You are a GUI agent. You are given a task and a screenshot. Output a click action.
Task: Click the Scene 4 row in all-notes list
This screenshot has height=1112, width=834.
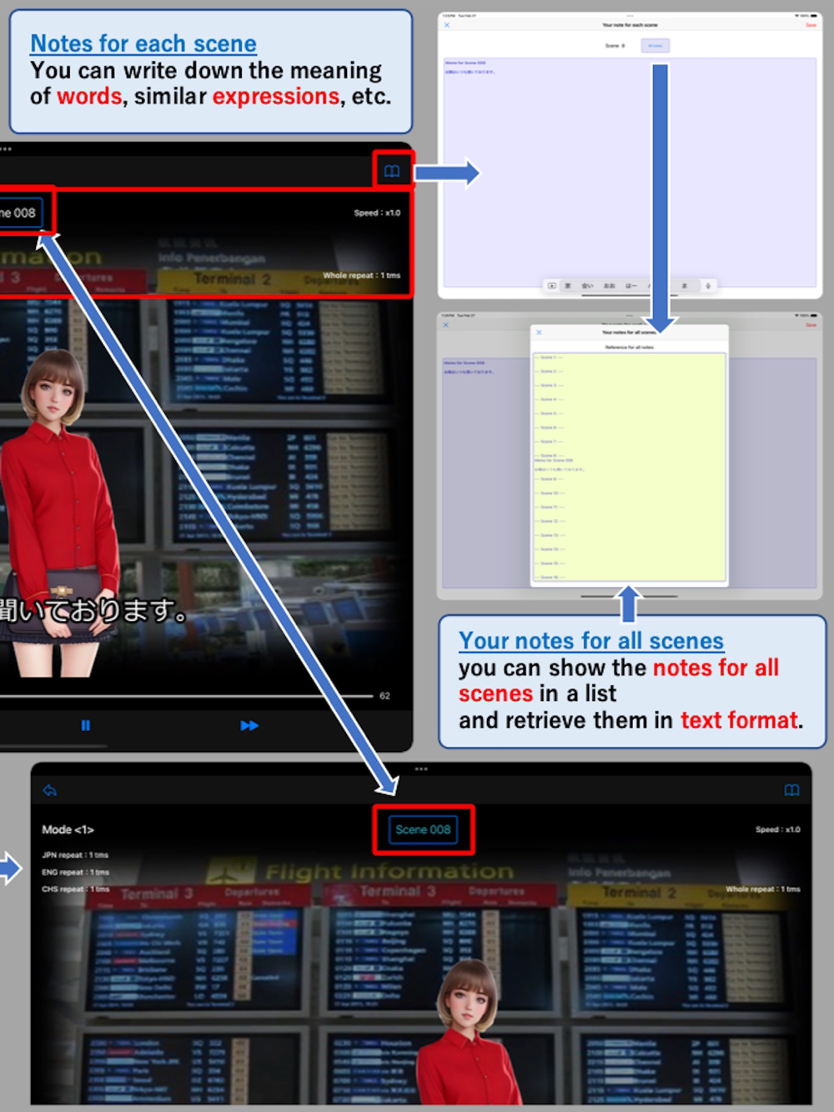coord(550,399)
